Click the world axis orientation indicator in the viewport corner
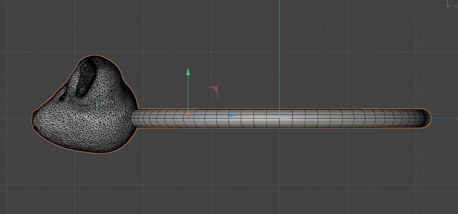Screen dimensions: 458x214 pos(452,4)
